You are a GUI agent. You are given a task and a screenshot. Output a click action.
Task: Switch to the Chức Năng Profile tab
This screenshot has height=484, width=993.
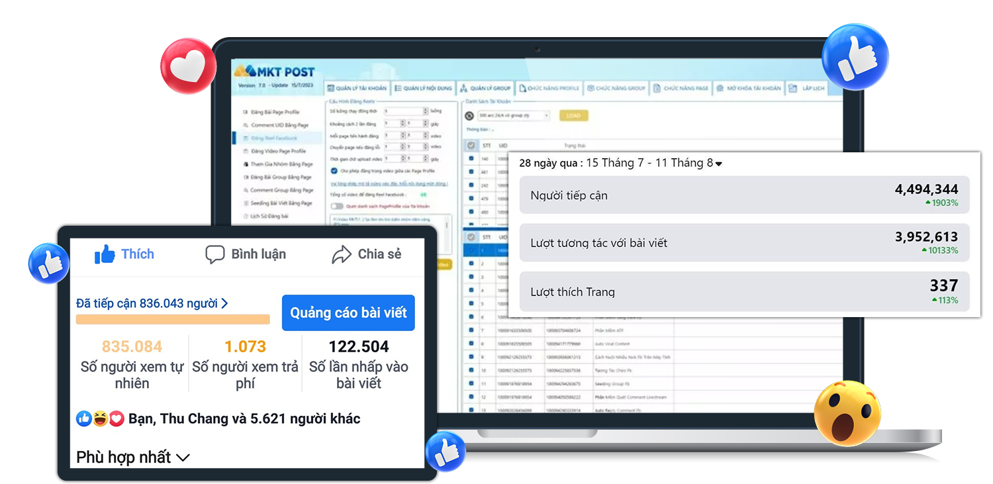click(x=549, y=88)
